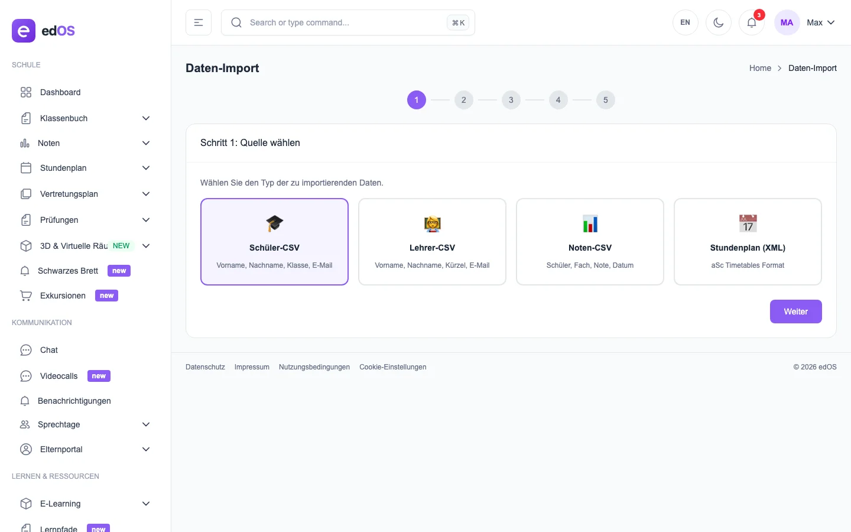This screenshot has width=851, height=532.
Task: Click the Exkursionen cart icon
Action: tap(26, 296)
